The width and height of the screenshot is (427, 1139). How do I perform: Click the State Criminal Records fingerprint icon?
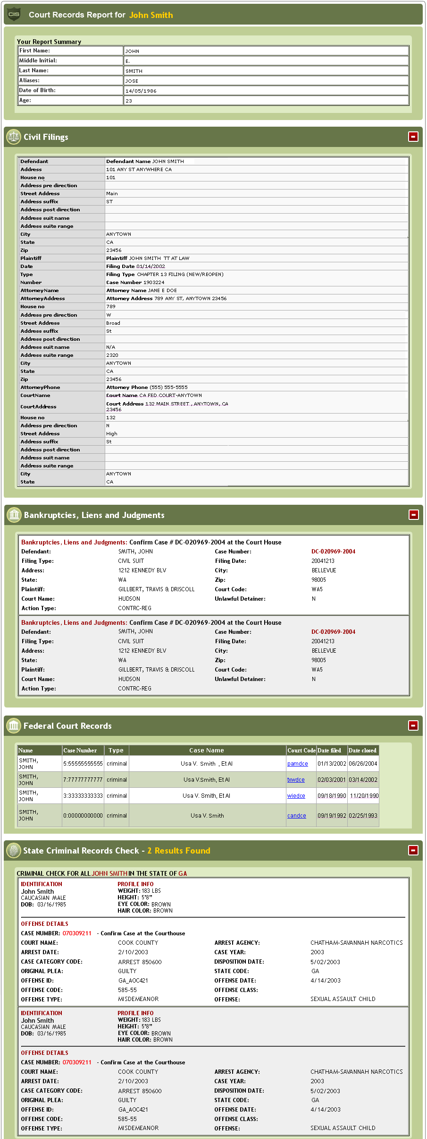pyautogui.click(x=14, y=850)
